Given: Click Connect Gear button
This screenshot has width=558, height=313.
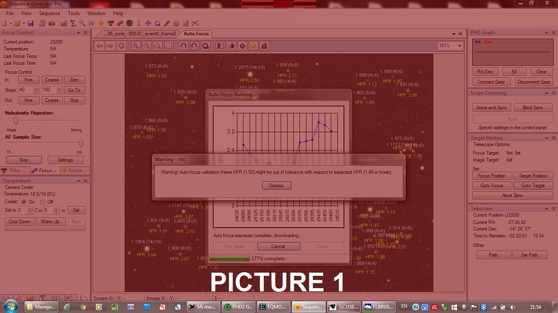Looking at the screenshot, I should [x=491, y=82].
